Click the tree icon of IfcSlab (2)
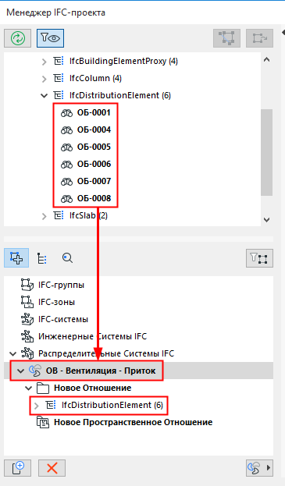This screenshot has width=285, height=486. (59, 215)
